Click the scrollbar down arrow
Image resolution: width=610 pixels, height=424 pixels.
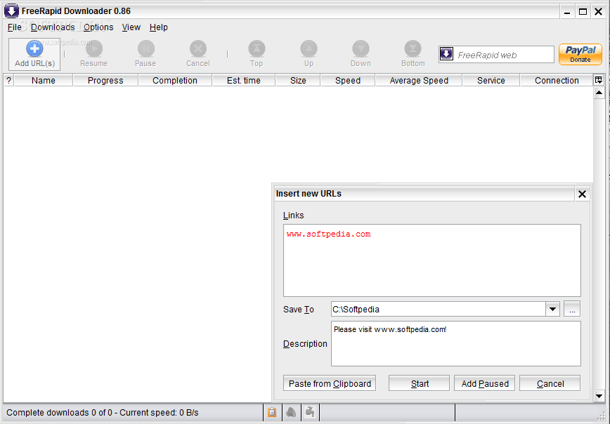coord(599,397)
